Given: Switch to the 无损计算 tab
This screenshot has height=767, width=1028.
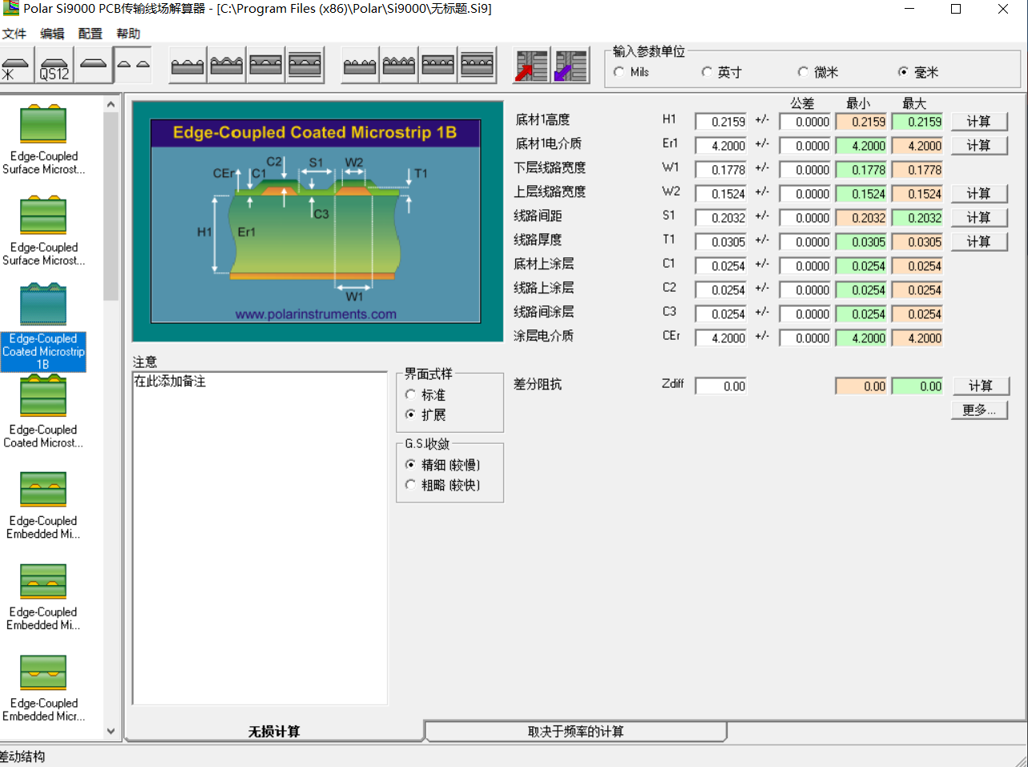Looking at the screenshot, I should pyautogui.click(x=274, y=731).
